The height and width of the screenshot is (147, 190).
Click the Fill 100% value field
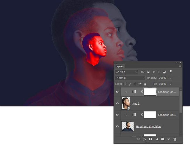coord(163,84)
